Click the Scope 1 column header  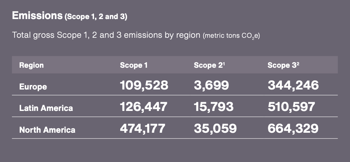click(134, 65)
